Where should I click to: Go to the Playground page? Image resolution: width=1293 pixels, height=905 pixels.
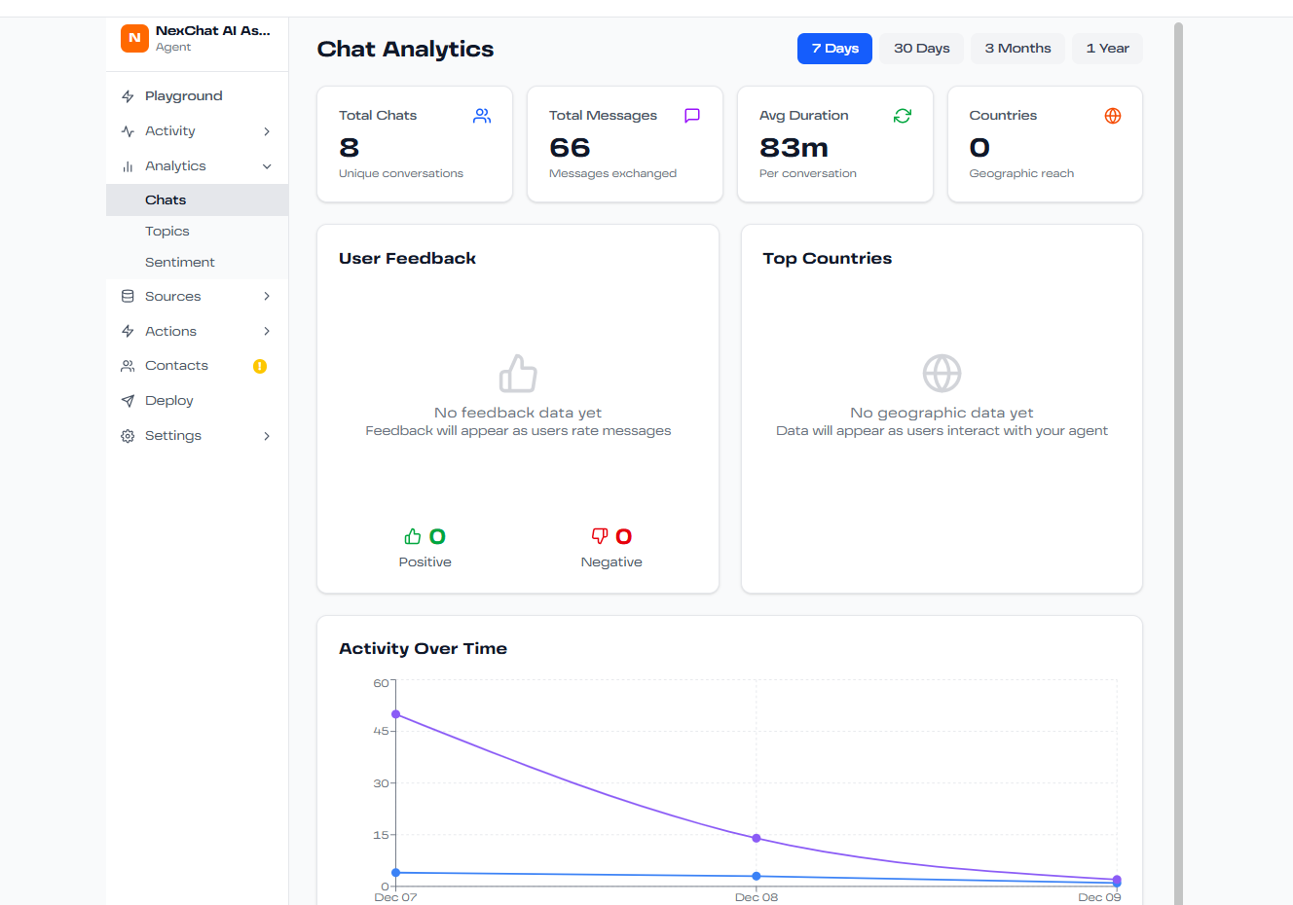184,96
